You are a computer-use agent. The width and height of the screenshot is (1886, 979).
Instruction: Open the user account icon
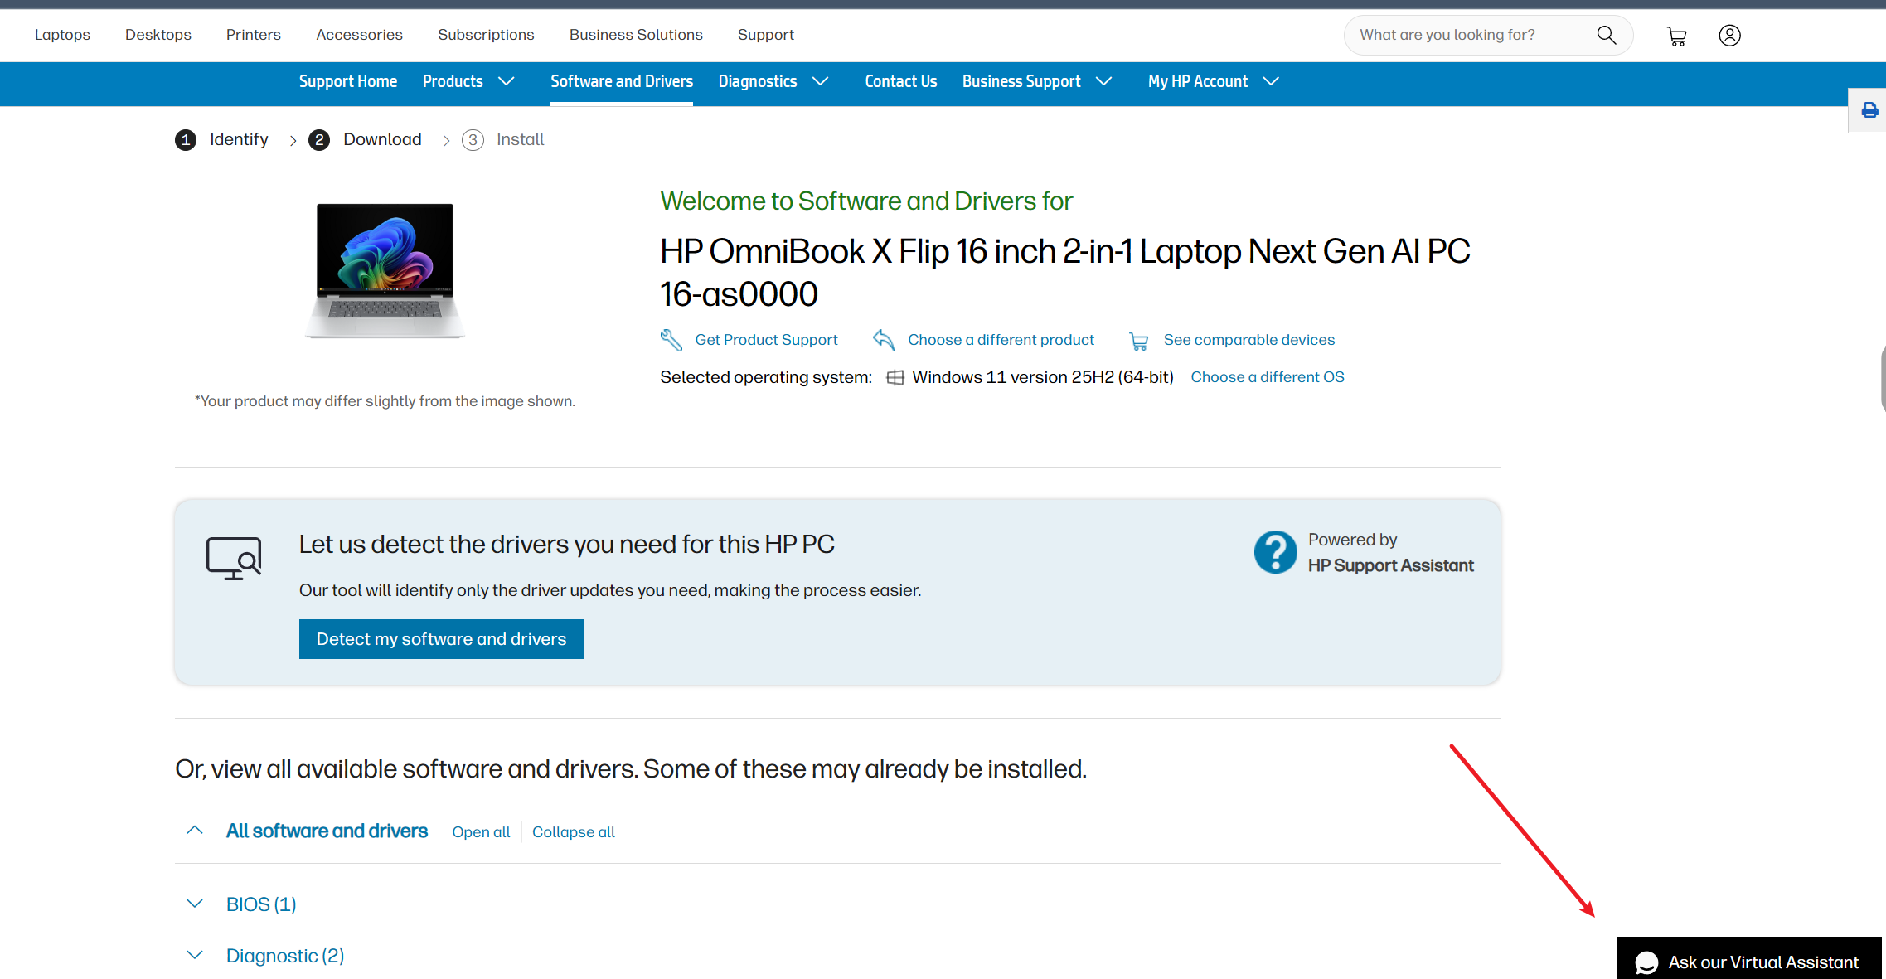[1729, 35]
